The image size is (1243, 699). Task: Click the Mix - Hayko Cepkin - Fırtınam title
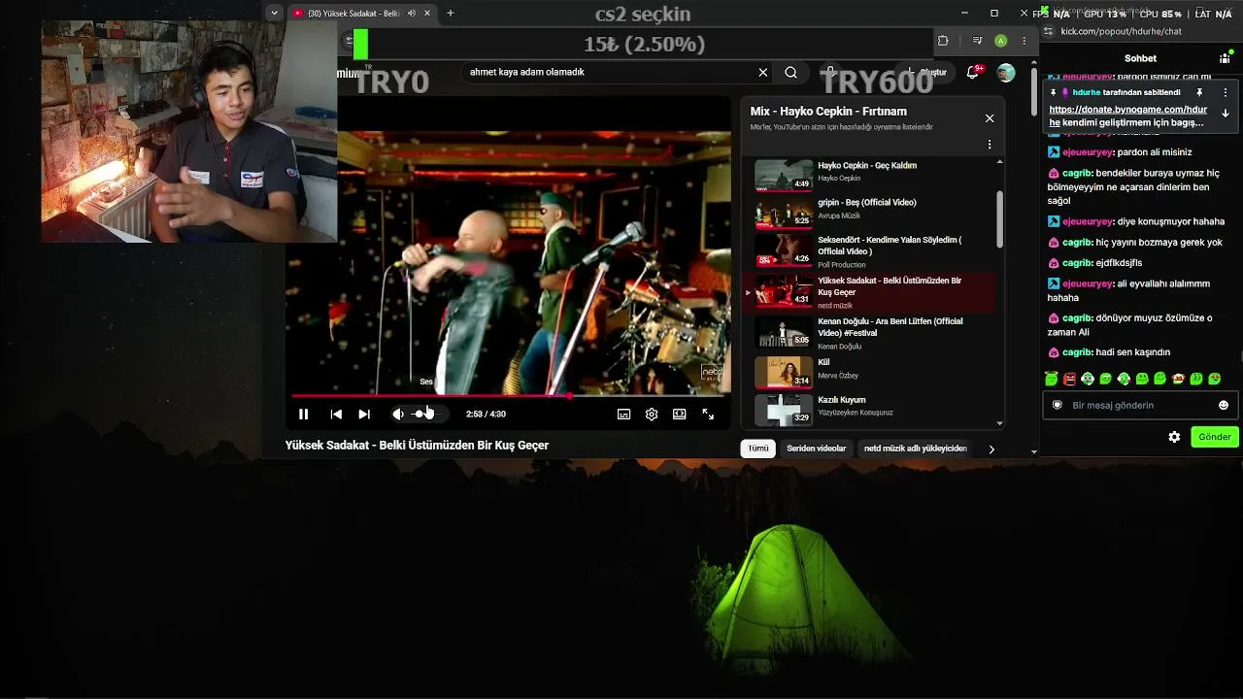coord(828,112)
